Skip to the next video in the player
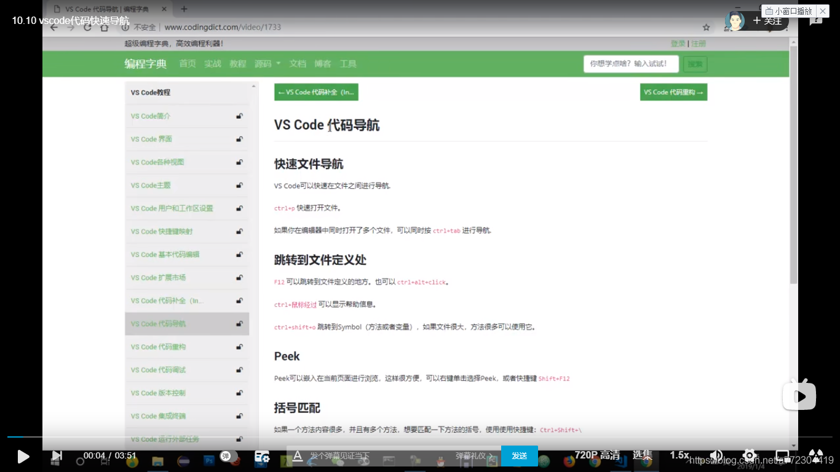This screenshot has width=840, height=472. click(x=57, y=456)
